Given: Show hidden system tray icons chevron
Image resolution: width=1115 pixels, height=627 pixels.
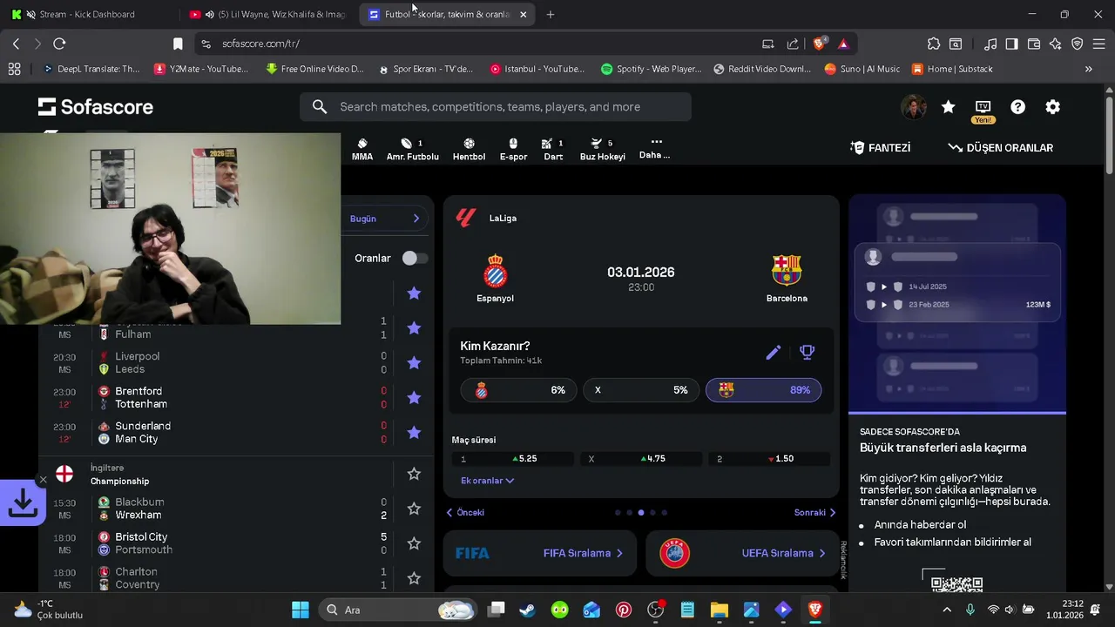Looking at the screenshot, I should [x=947, y=610].
